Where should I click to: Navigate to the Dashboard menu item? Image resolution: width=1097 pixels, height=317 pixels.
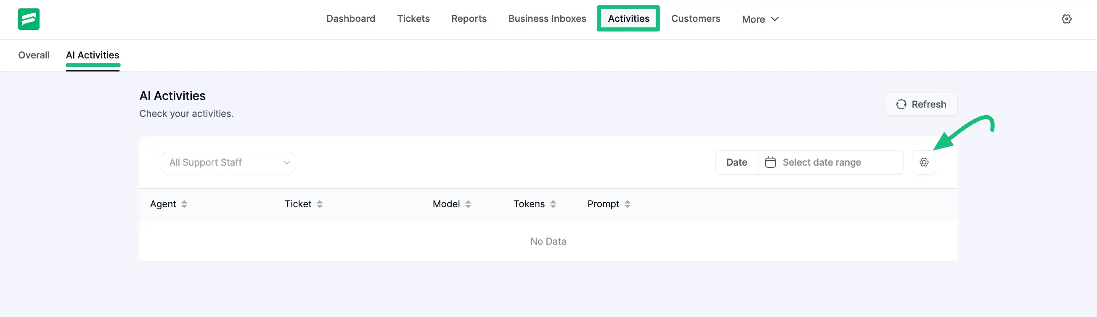pos(350,19)
